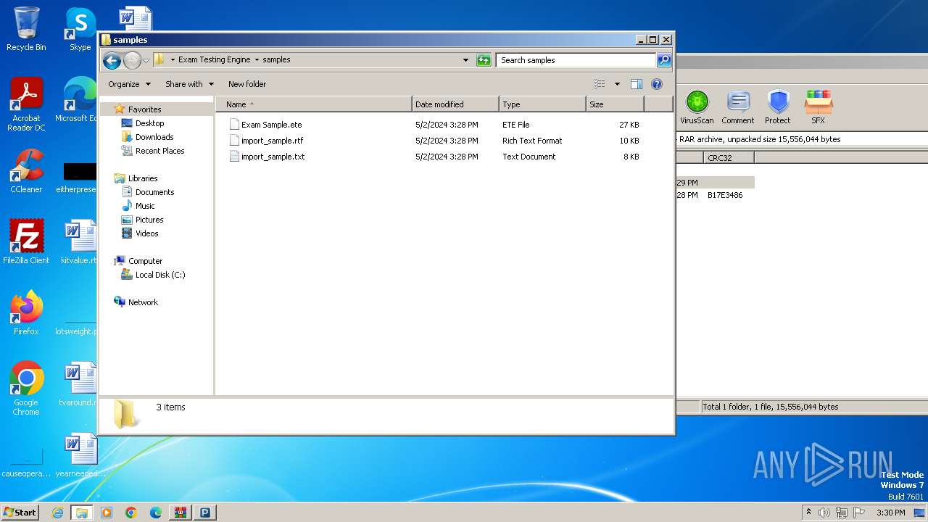Click the Explorer forward arrow button
This screenshot has width=928, height=522.
pyautogui.click(x=132, y=60)
